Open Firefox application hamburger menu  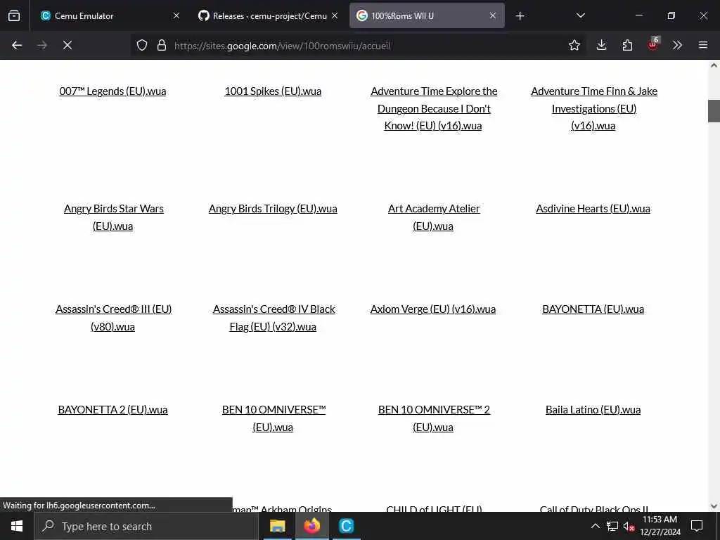click(x=703, y=45)
